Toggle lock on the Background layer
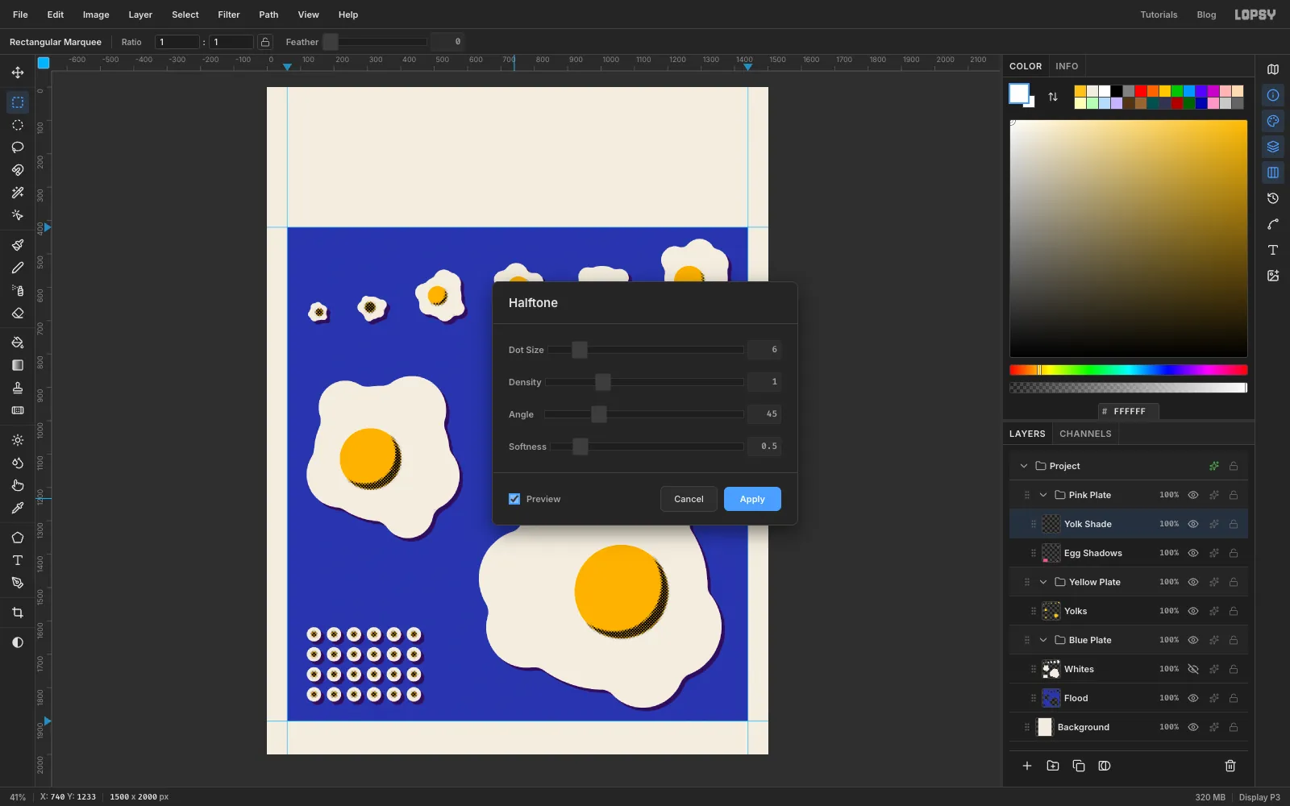Screen dimensions: 1290x806 point(1234,727)
